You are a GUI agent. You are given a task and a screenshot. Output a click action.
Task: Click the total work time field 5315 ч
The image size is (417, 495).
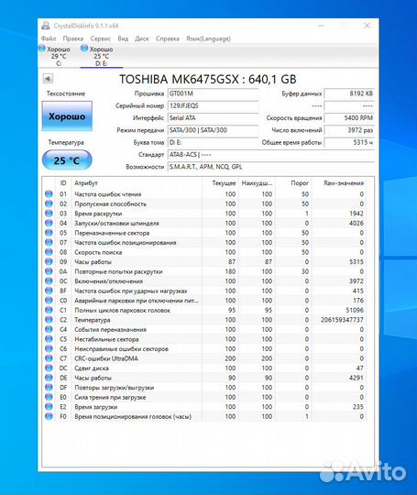349,142
